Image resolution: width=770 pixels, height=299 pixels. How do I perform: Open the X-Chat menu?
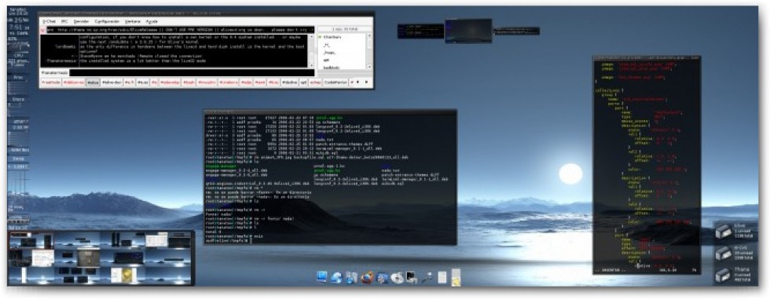pyautogui.click(x=49, y=21)
